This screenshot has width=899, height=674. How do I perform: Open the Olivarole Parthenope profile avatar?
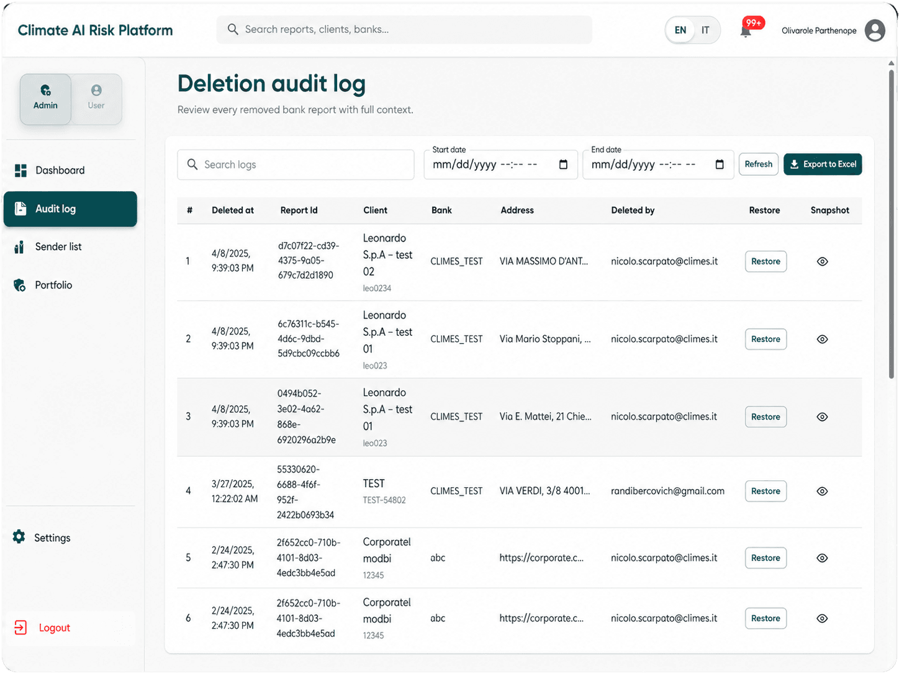tap(875, 30)
